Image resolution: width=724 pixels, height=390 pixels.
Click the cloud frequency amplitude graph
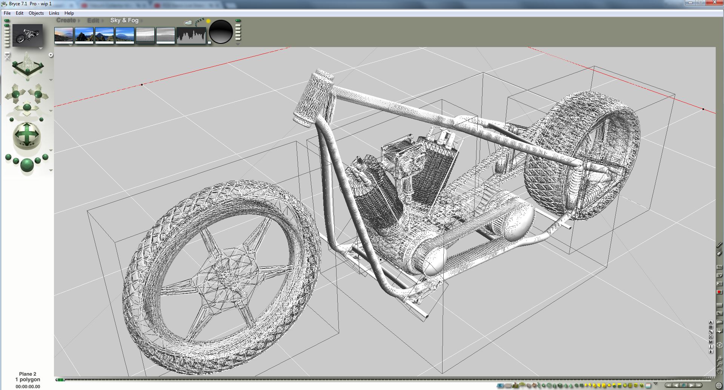point(191,35)
